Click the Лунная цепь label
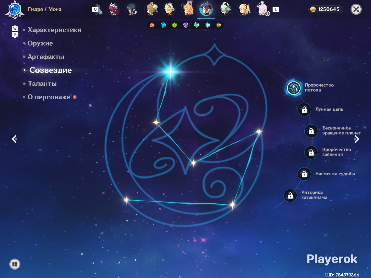 (x=329, y=109)
